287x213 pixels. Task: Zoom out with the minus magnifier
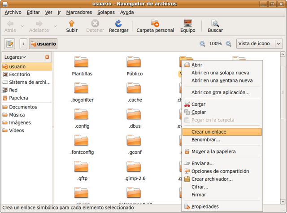[x=202, y=44]
